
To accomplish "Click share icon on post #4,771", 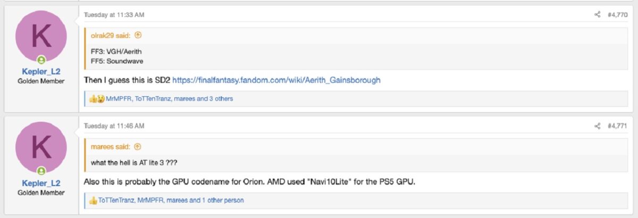I will click(x=597, y=126).
